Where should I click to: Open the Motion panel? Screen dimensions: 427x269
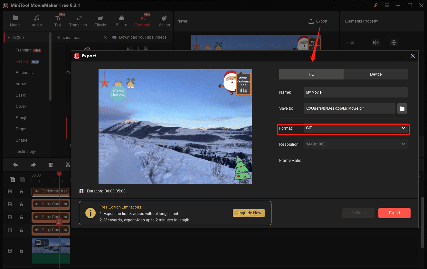point(164,21)
